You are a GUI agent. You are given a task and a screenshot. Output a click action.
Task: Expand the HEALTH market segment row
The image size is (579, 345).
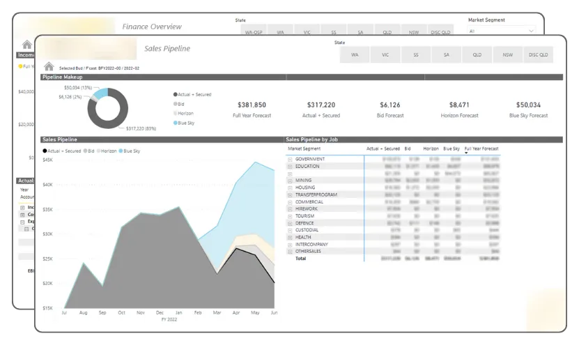[291, 238]
